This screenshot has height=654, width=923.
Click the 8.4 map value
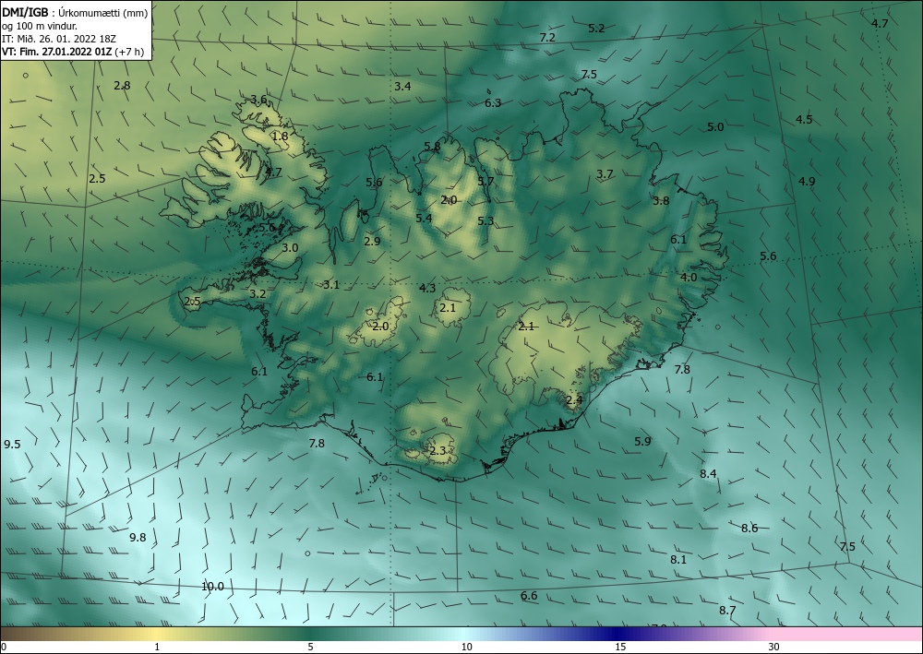(x=708, y=473)
